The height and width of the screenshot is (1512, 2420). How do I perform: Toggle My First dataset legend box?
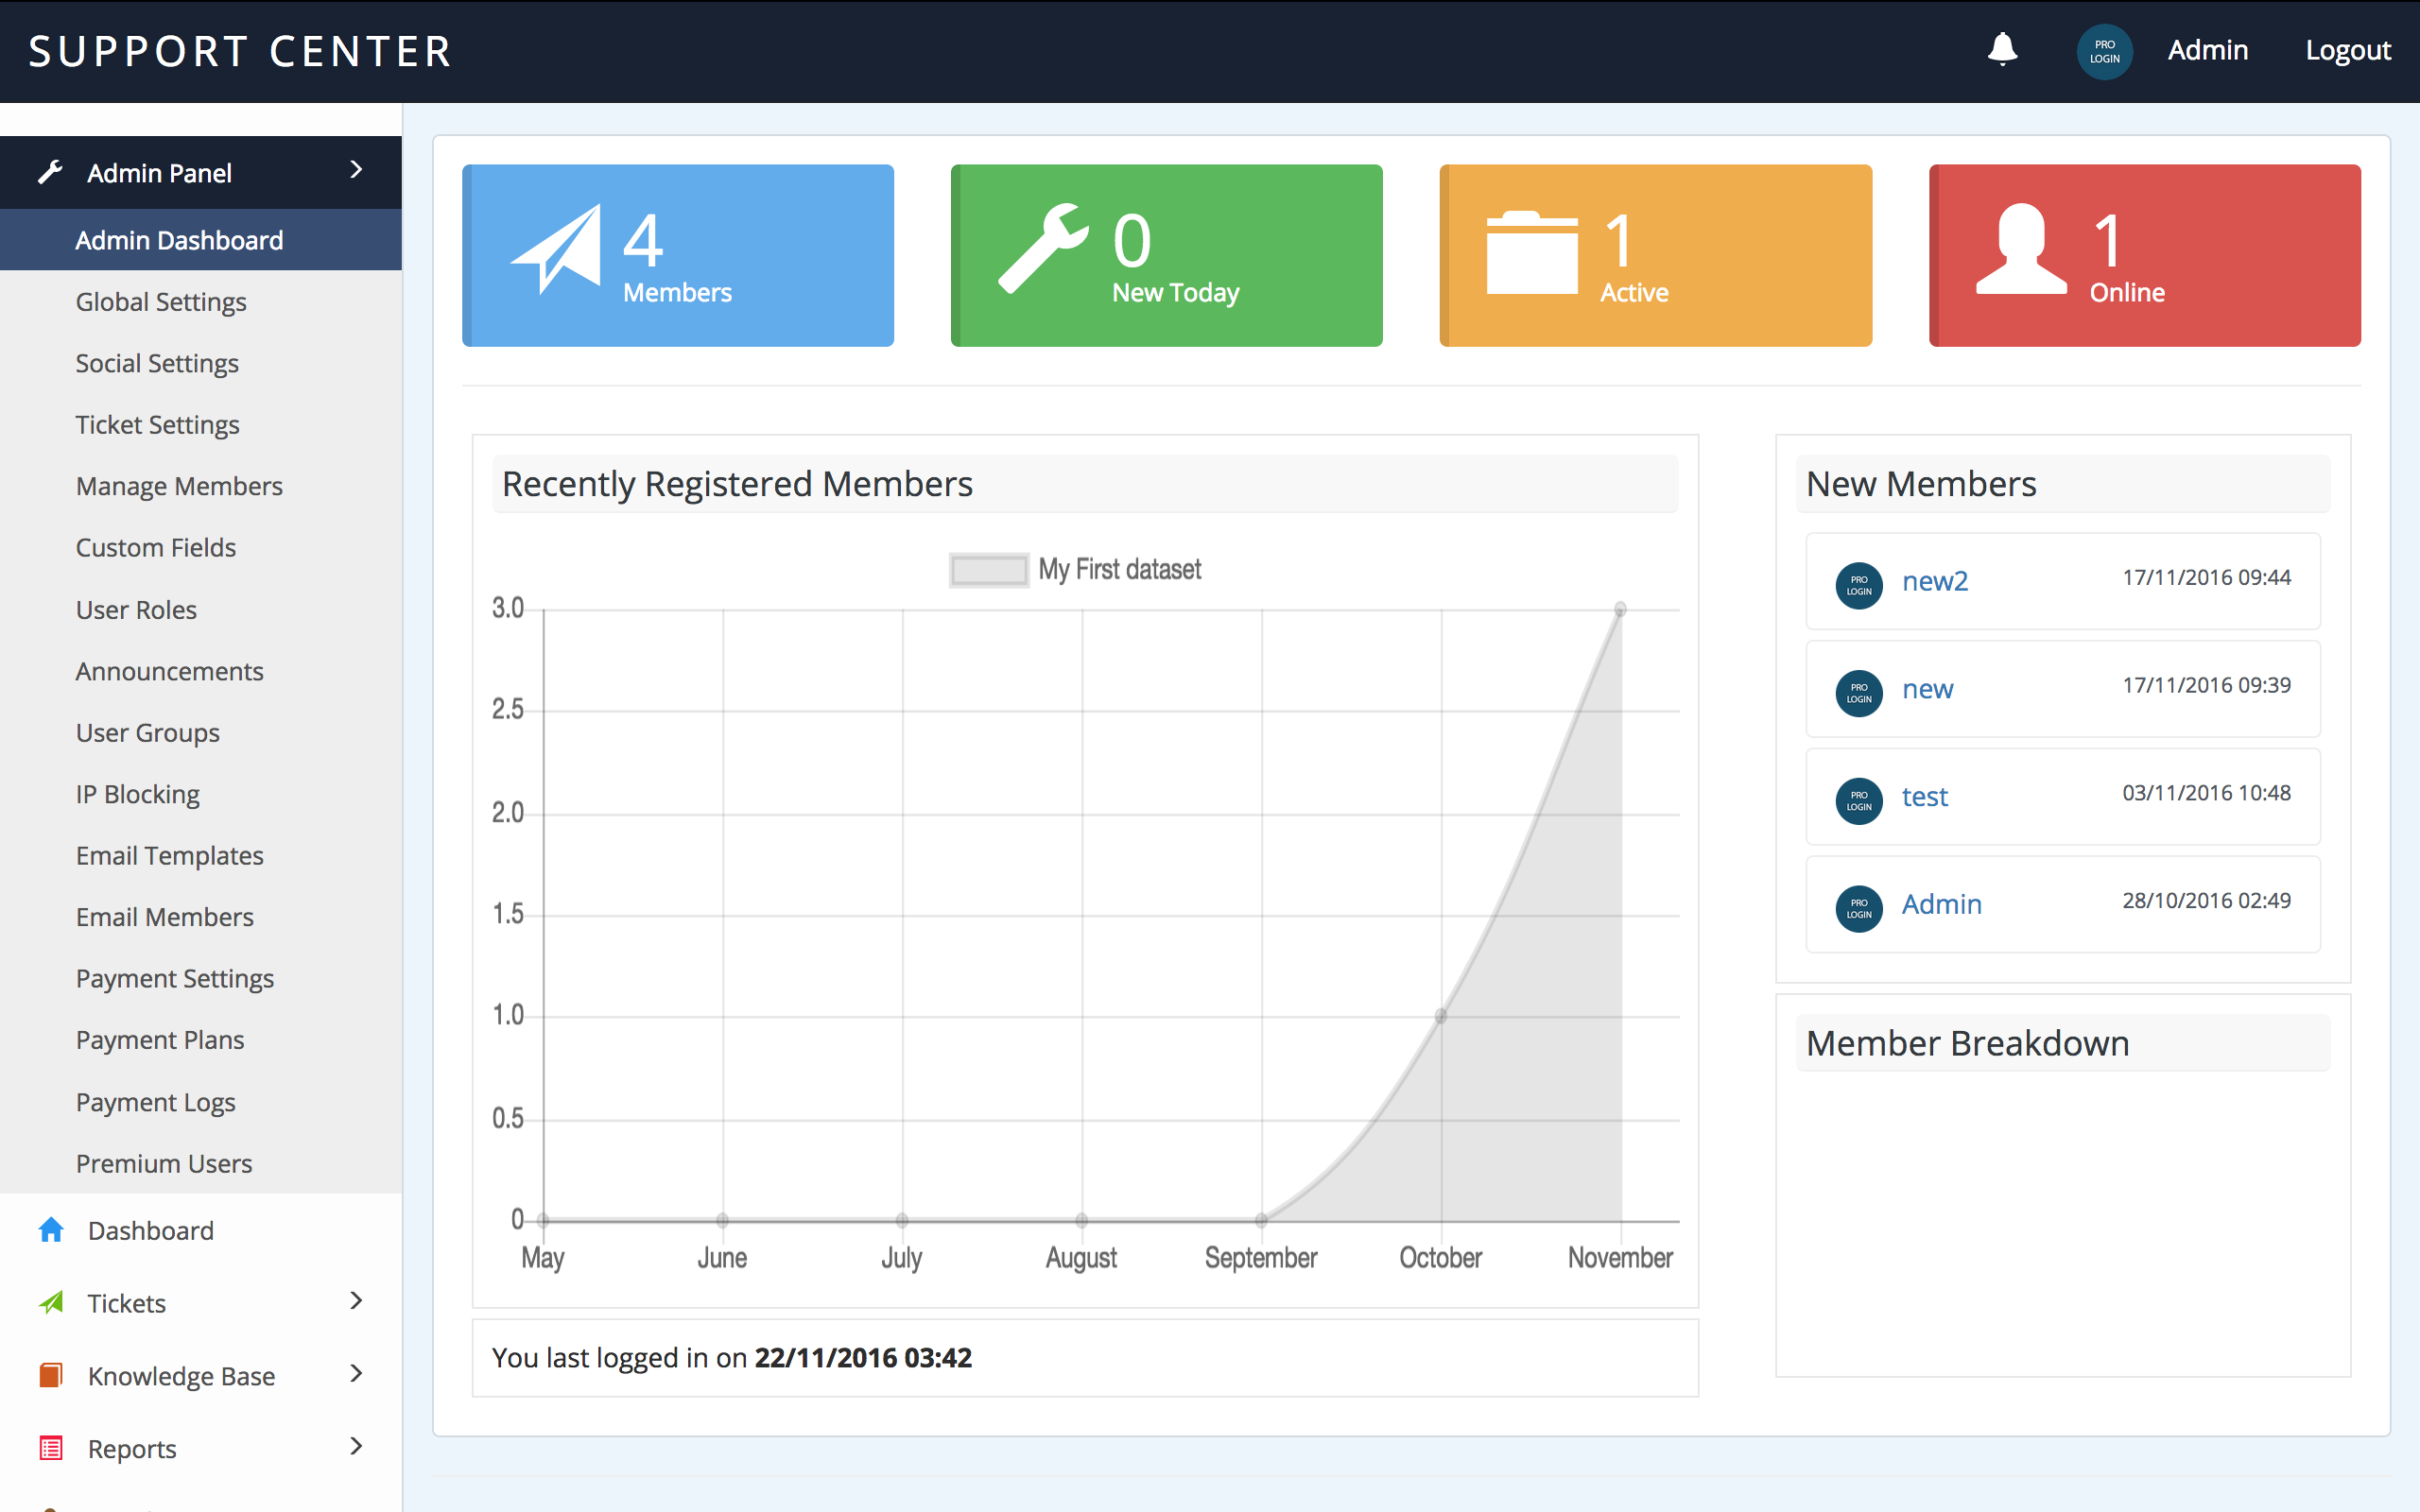pyautogui.click(x=988, y=570)
